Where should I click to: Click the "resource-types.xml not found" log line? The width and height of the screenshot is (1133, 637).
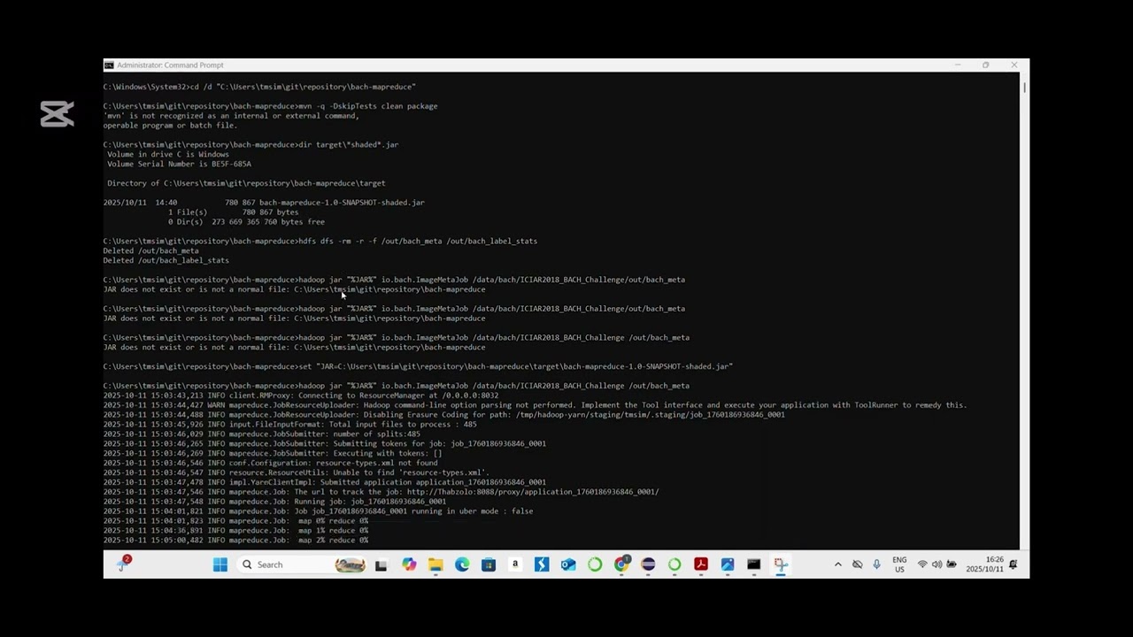click(270, 463)
